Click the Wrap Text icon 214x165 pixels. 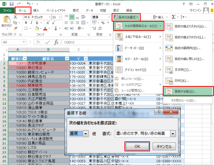click(83, 17)
